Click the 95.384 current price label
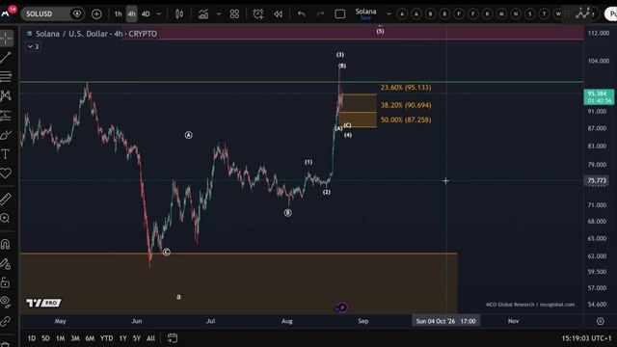Image resolution: width=617 pixels, height=347 pixels. [x=599, y=96]
